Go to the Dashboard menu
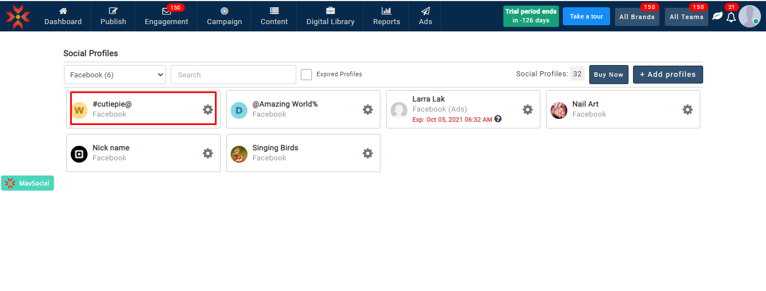 tap(63, 16)
